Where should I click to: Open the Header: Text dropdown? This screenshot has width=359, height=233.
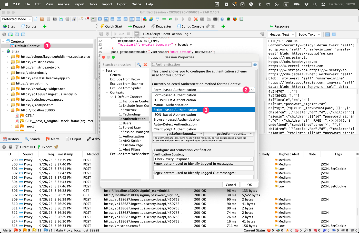click(282, 34)
